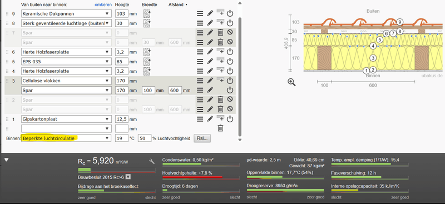Image resolution: width=445 pixels, height=204 pixels.
Task: Edit the active 170 mm Spar row with the pencil
Action: [210, 90]
